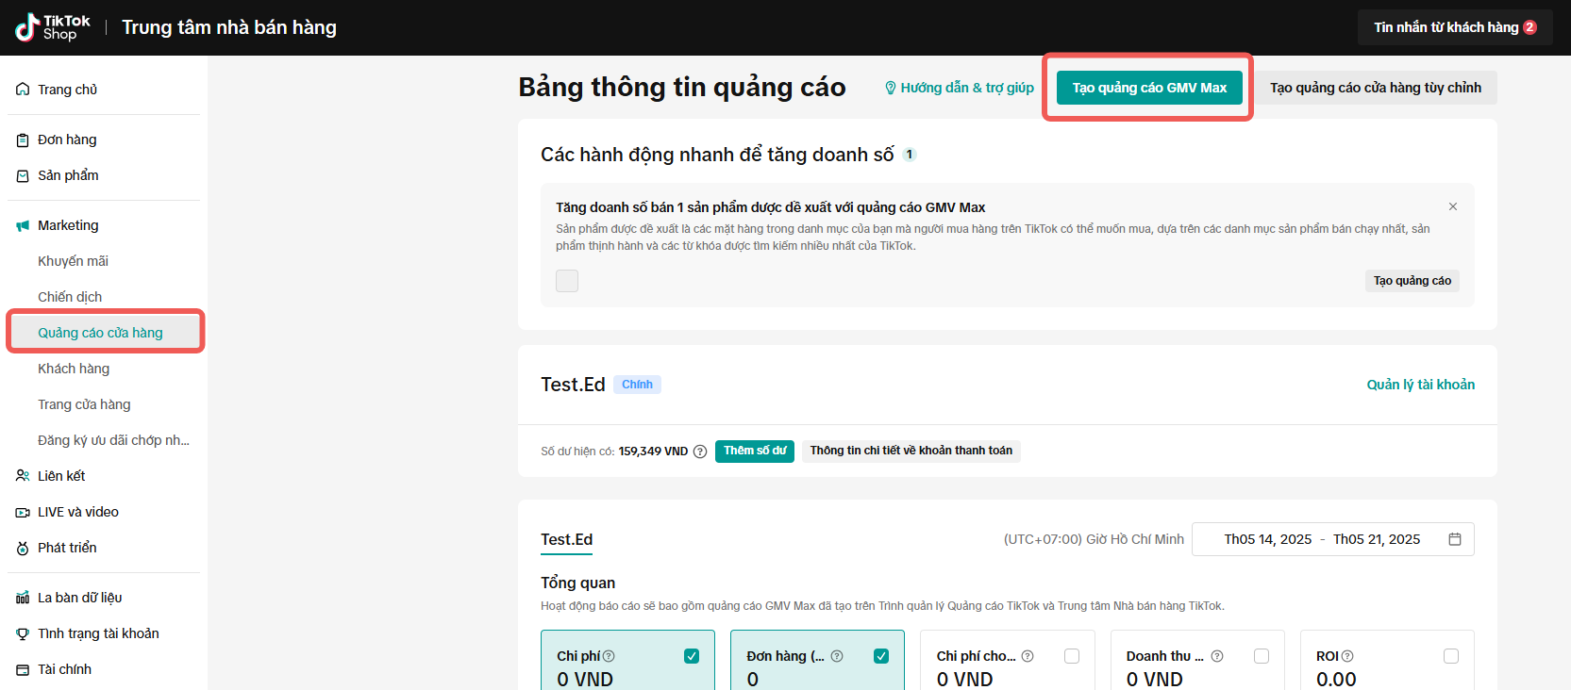The image size is (1571, 690).
Task: Click the La bàn dữ liệu chart icon
Action: tap(23, 598)
